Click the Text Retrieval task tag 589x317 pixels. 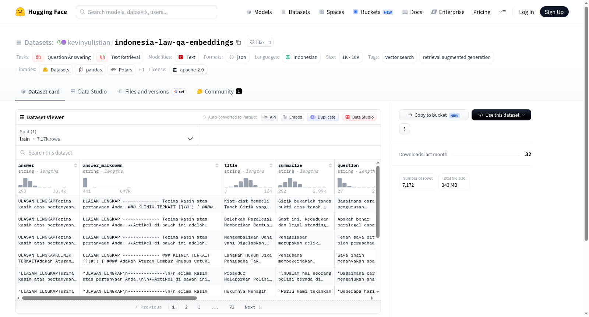point(120,57)
